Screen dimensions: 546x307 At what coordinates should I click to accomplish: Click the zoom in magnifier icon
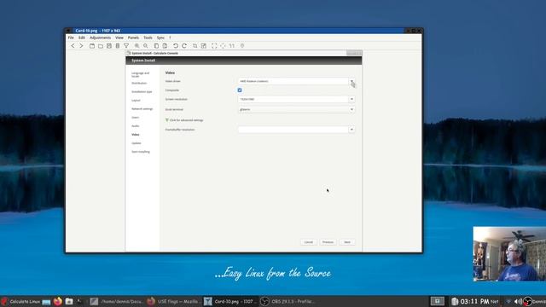[x=137, y=45]
